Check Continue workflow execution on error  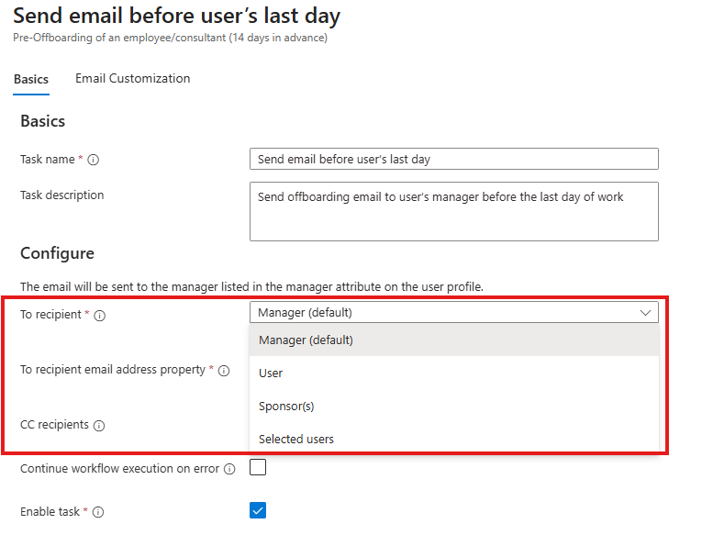(258, 467)
